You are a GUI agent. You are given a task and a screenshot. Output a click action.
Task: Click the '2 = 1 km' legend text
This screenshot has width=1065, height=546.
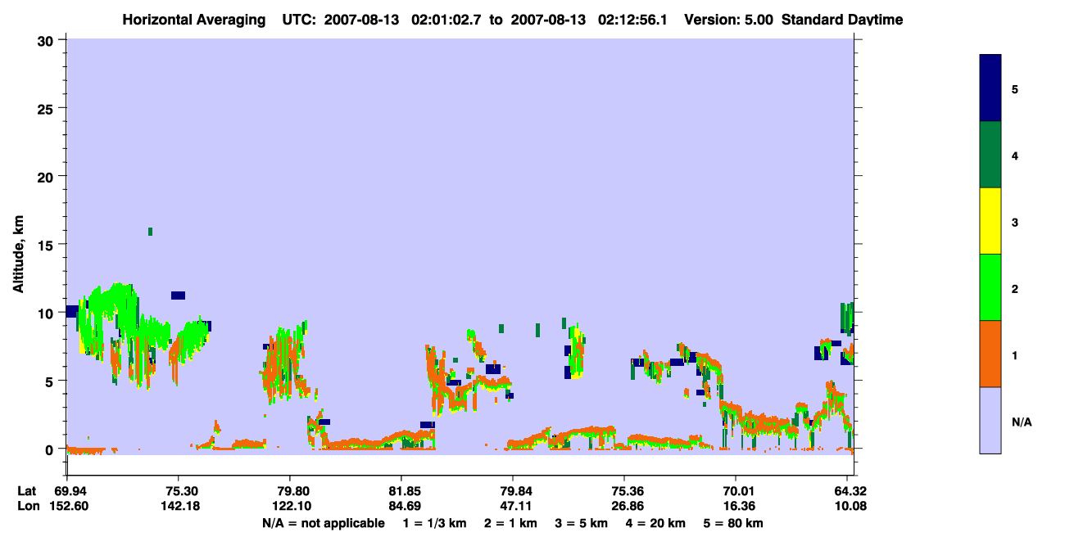[510, 523]
